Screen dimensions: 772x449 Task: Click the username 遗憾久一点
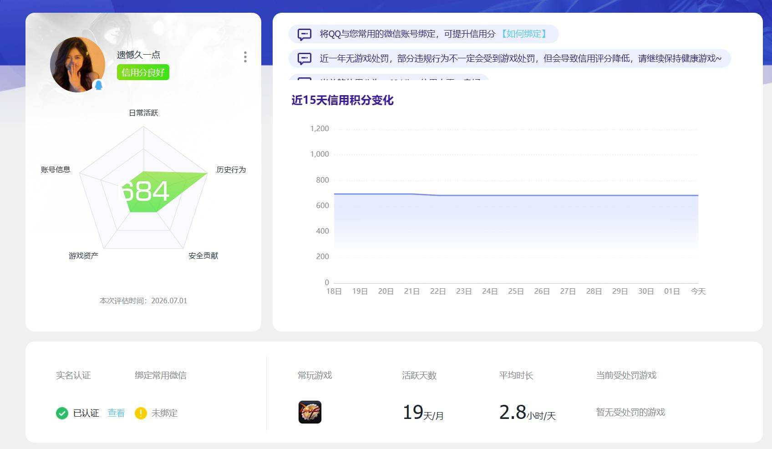[x=138, y=55]
